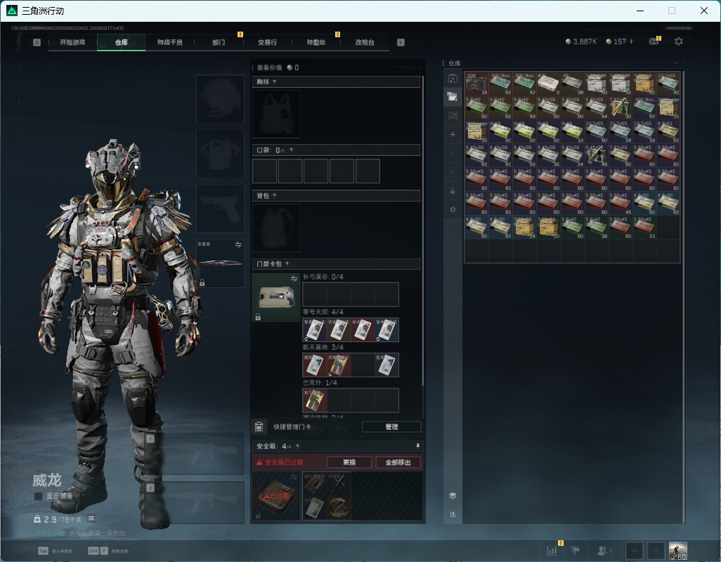Click the sort items icon at sidebar bottom
Viewport: 721px width, 562px height.
(453, 514)
